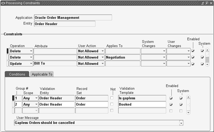The image size is (214, 132).
Task: Click Validation Entity field in group 1 row
Action: click(x=57, y=98)
